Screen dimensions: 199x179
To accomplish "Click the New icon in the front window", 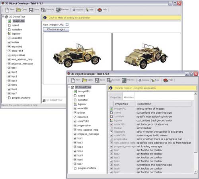I will pyautogui.click(x=73, y=80).
